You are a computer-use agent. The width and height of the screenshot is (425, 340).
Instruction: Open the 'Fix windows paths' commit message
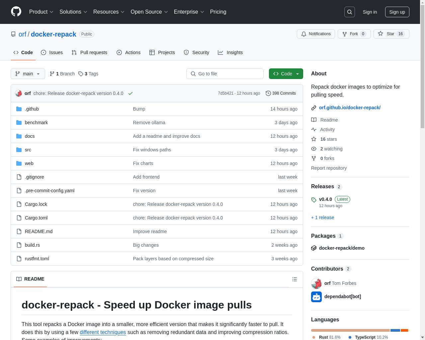[152, 150]
